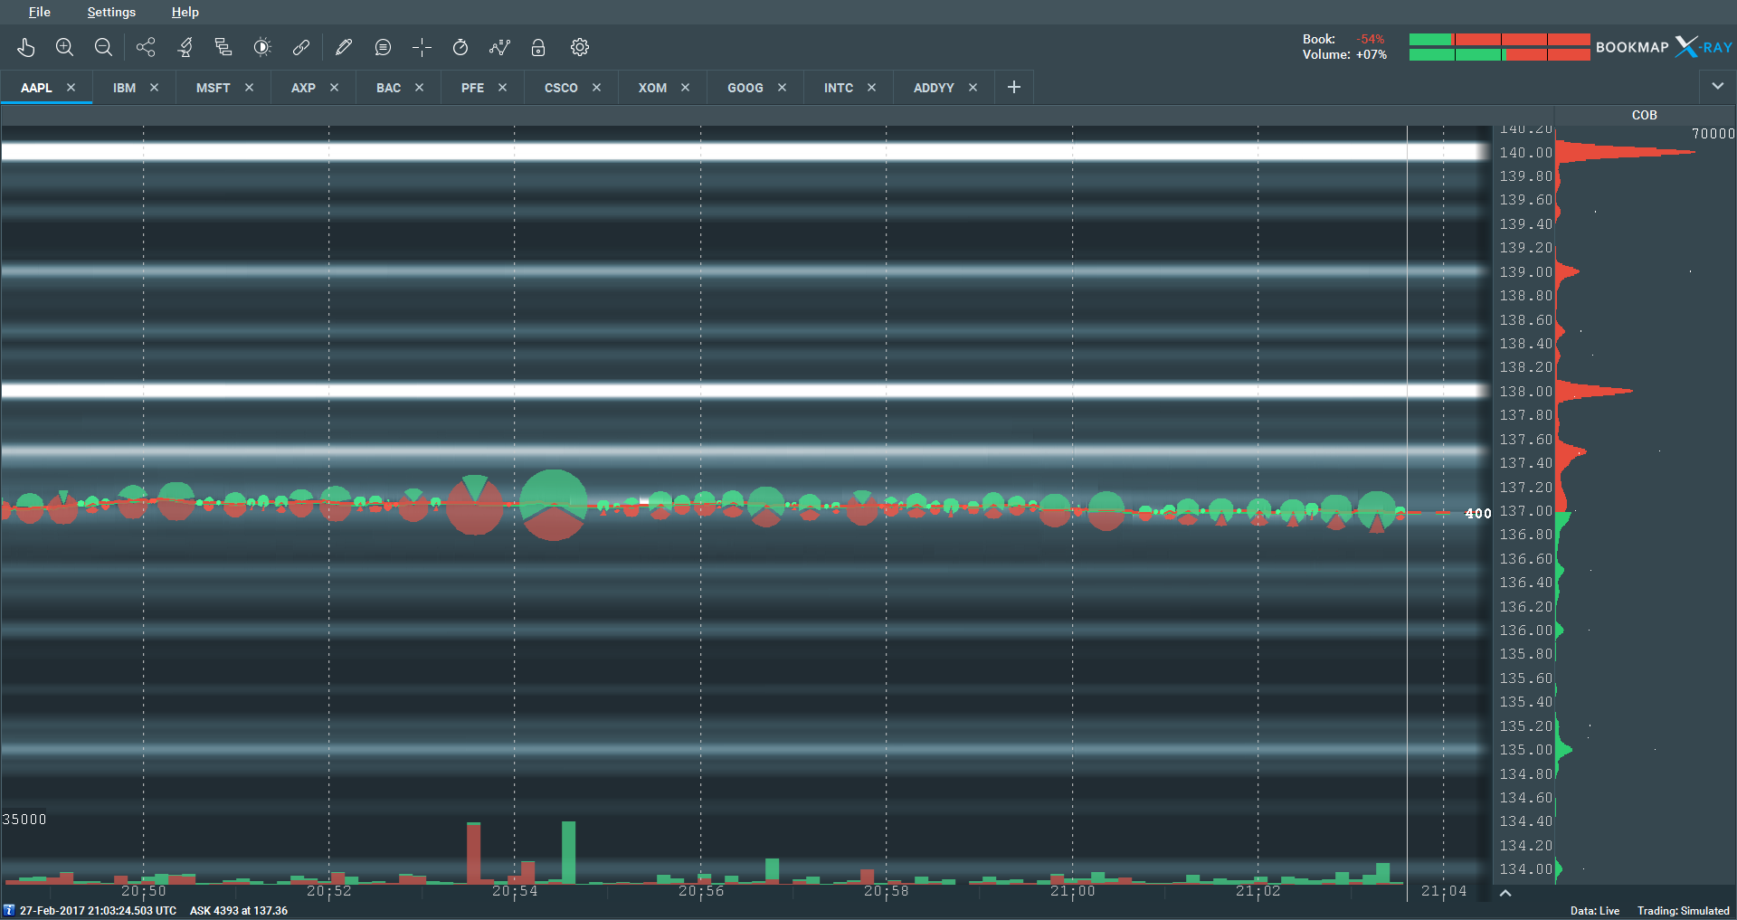Expand the tab list chevron dropdown

pos(1717,87)
